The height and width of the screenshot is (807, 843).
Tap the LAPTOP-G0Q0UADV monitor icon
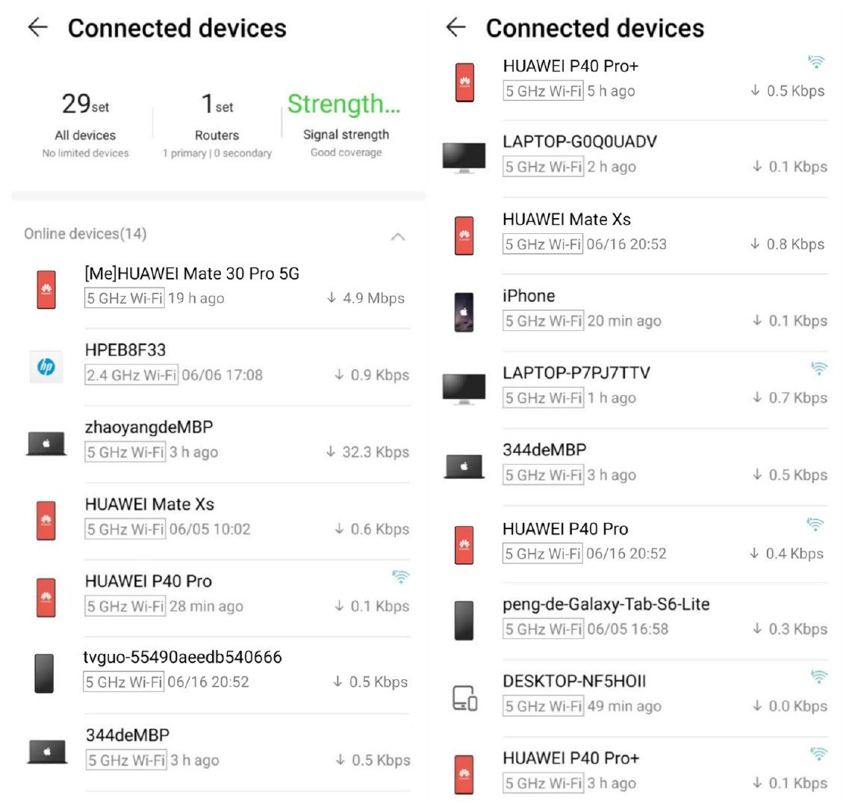(x=464, y=158)
